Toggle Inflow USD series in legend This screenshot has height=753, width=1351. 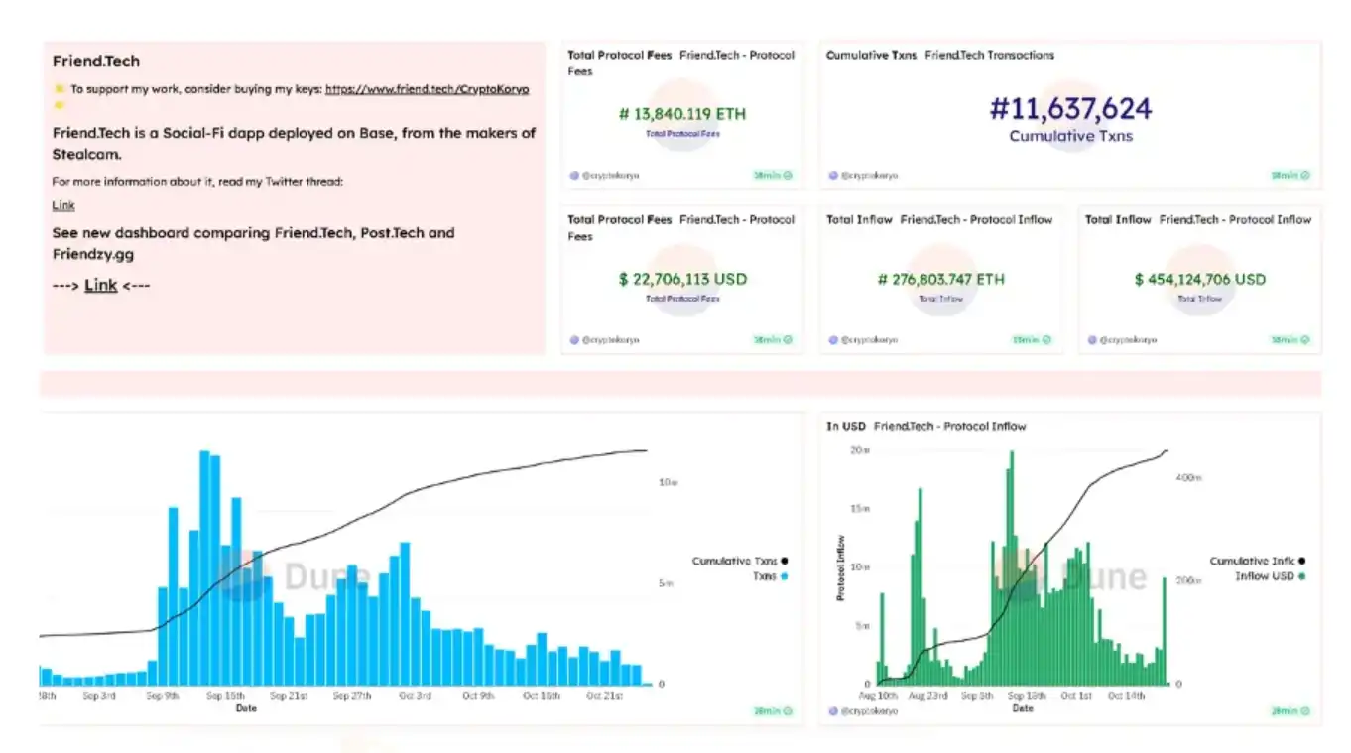(1270, 576)
